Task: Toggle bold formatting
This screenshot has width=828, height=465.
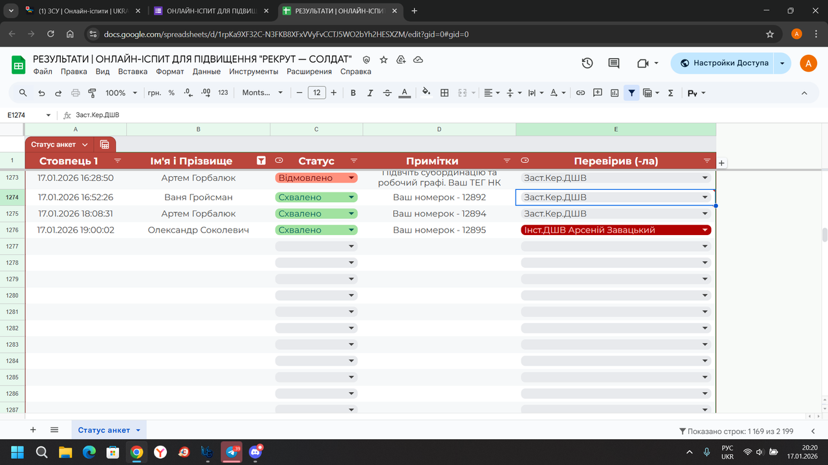Action: pyautogui.click(x=353, y=93)
